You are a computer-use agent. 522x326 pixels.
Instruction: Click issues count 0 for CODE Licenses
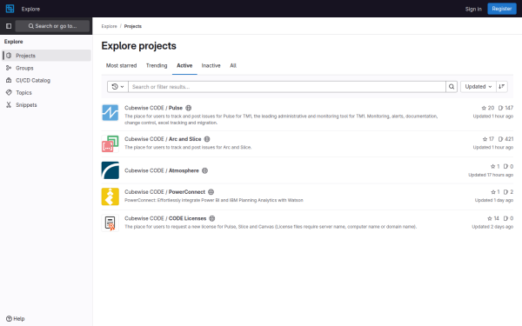point(508,218)
